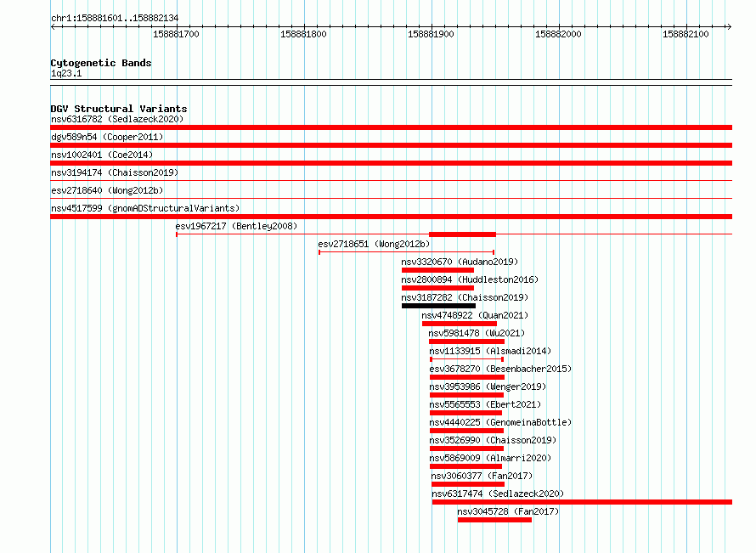This screenshot has width=756, height=553.
Task: Click esv3678270 (Besenbacher2015) label
Action: (x=500, y=369)
